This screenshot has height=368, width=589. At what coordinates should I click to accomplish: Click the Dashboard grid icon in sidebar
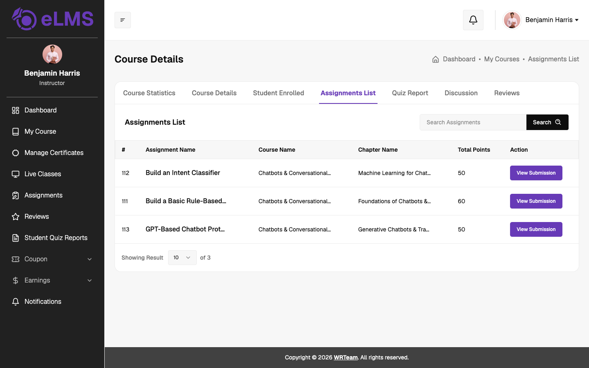click(x=16, y=110)
